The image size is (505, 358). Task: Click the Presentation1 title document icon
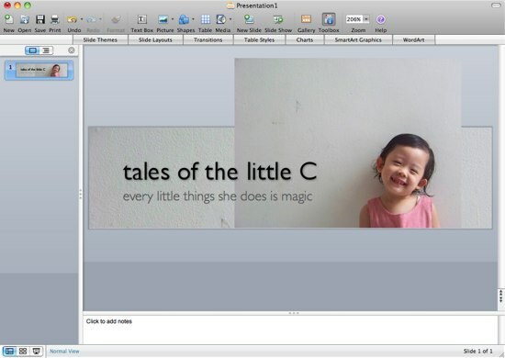(x=230, y=6)
